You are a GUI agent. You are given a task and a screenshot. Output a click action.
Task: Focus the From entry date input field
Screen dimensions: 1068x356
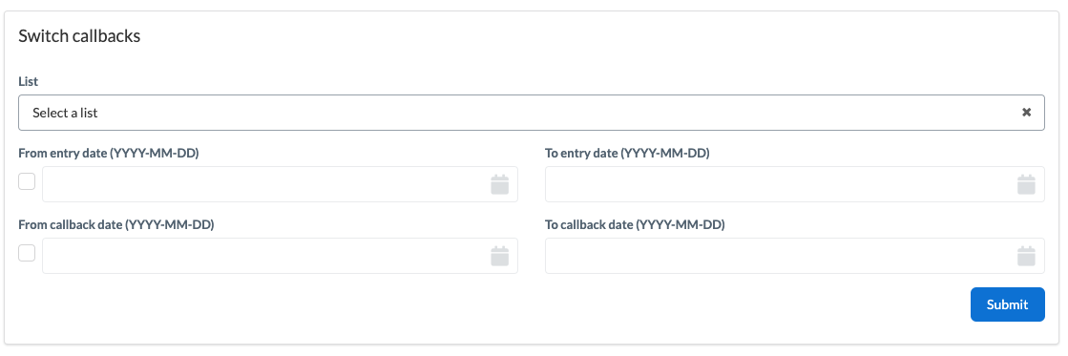coord(280,184)
